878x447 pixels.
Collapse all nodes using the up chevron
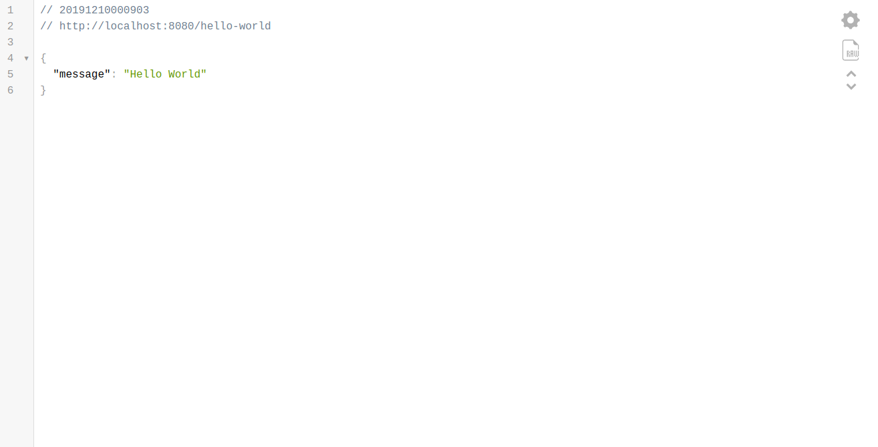click(851, 73)
